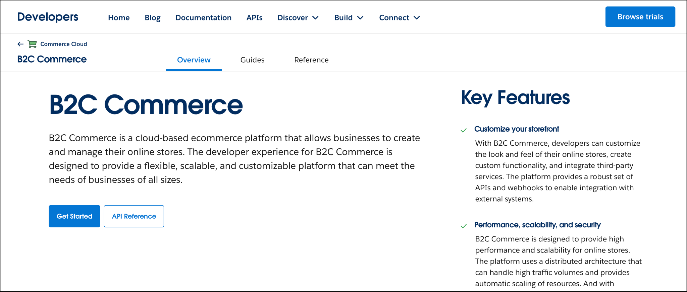Switch to the Reference tab
This screenshot has height=292, width=687.
point(311,60)
